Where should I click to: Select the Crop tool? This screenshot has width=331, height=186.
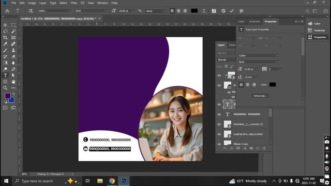click(5, 38)
